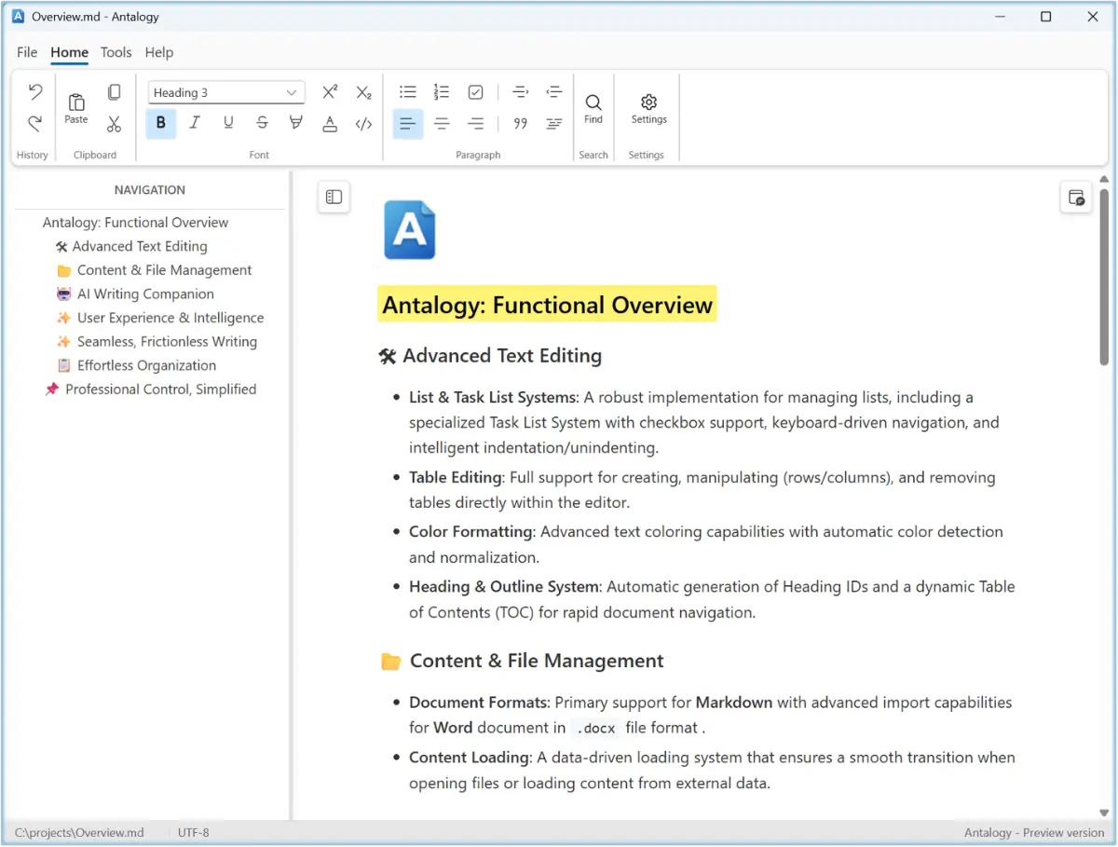Insert a numbered list
1118x847 pixels.
click(442, 92)
